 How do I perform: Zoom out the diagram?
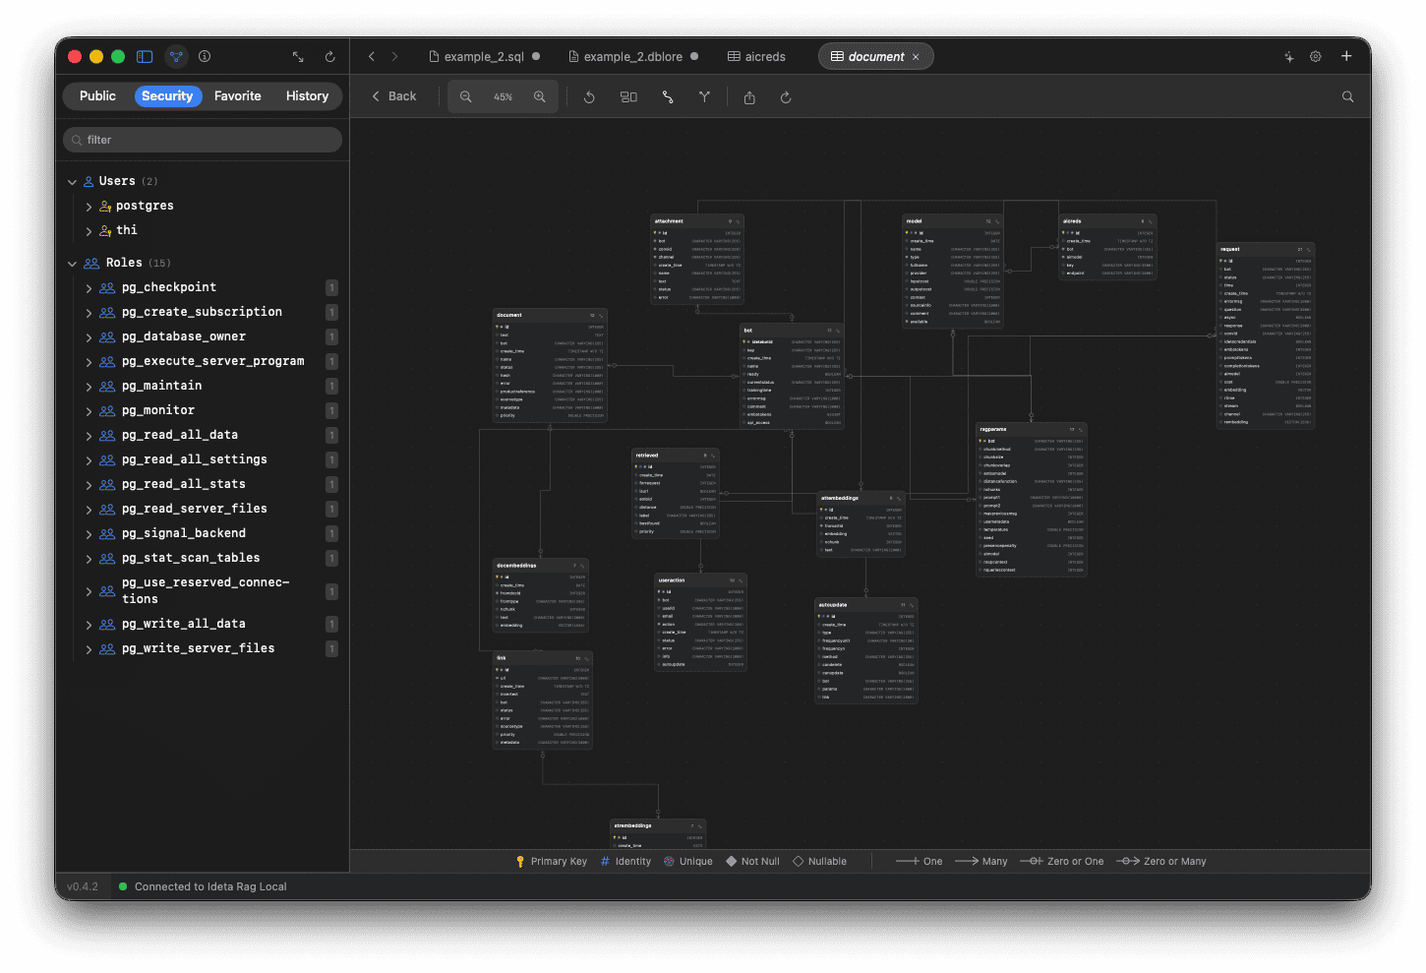point(466,97)
